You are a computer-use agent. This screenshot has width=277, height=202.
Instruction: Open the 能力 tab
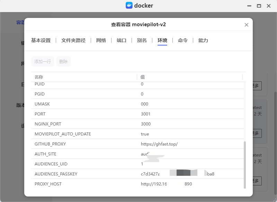click(203, 40)
